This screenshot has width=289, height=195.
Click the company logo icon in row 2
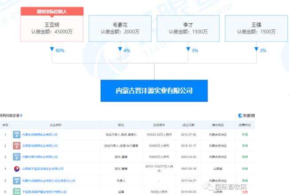pyautogui.click(x=16, y=145)
